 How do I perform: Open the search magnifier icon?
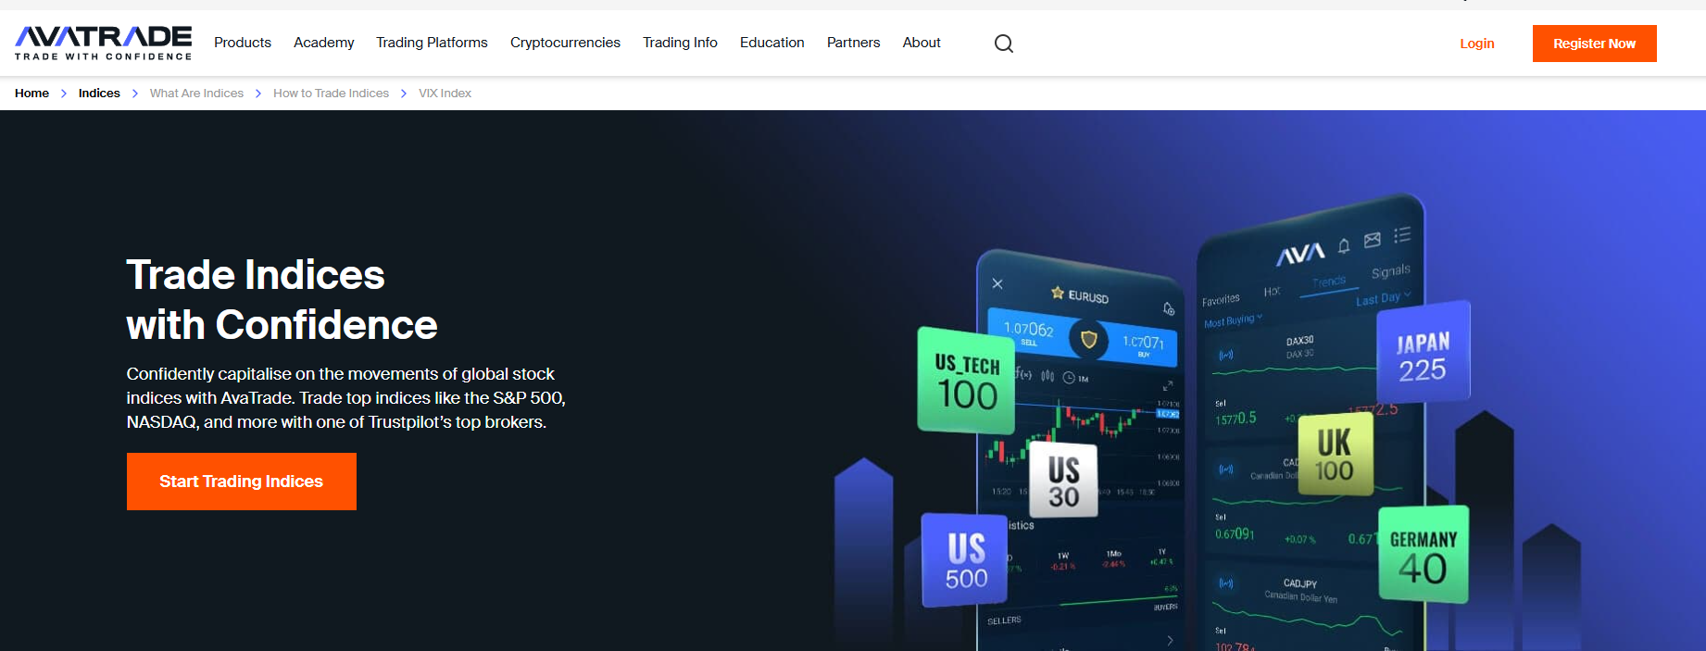coord(1004,44)
